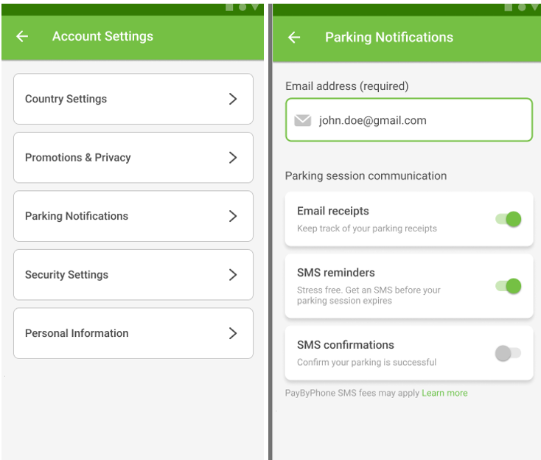This screenshot has width=541, height=460.
Task: Select Parking Notifications from settings list
Action: tap(133, 216)
